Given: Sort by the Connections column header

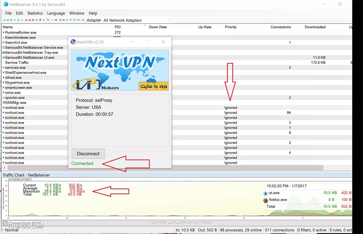Looking at the screenshot, I should (281, 27).
